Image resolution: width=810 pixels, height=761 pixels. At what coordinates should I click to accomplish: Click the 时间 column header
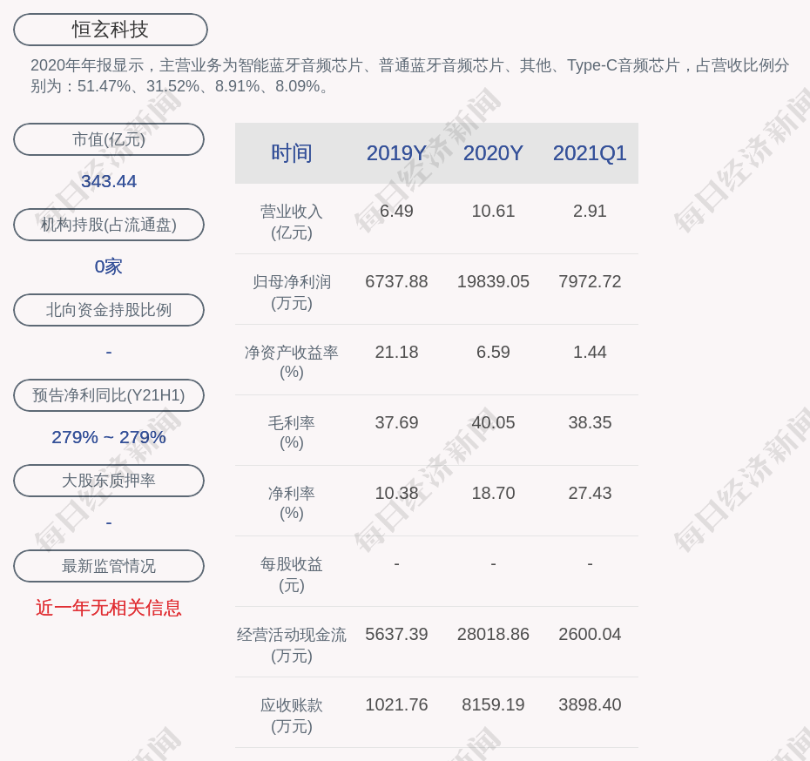pos(292,153)
